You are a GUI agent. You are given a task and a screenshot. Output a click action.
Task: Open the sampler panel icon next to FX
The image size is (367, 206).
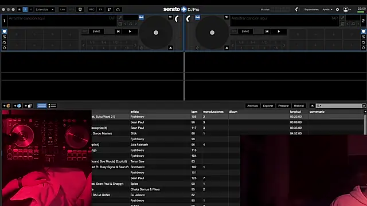(x=110, y=10)
